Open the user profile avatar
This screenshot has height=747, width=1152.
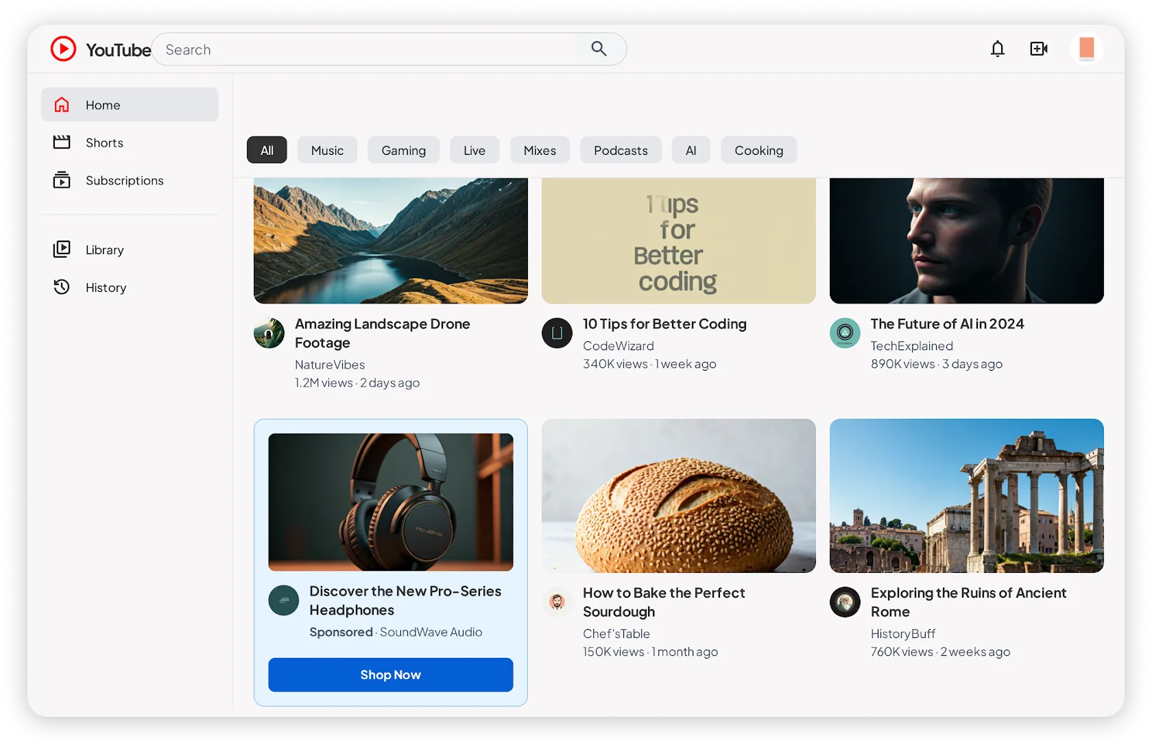[1086, 49]
